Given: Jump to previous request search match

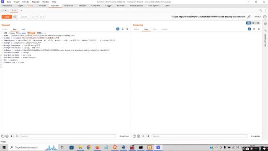Looking at the screenshot, I should pyautogui.click(x=12, y=136).
